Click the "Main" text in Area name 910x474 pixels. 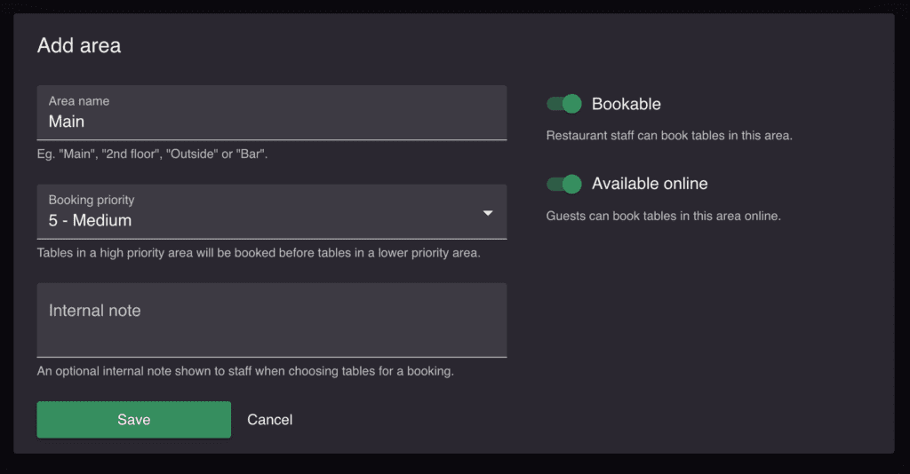pyautogui.click(x=67, y=121)
